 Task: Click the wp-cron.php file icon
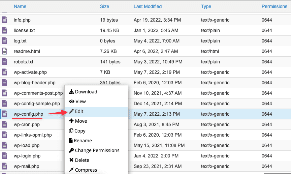[4, 124]
